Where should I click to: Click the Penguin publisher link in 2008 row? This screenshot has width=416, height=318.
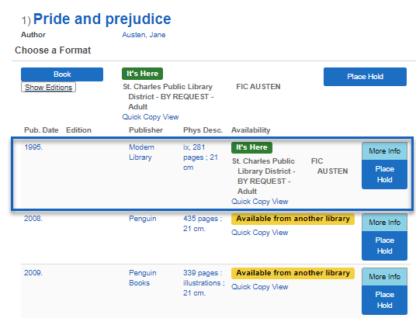[143, 219]
